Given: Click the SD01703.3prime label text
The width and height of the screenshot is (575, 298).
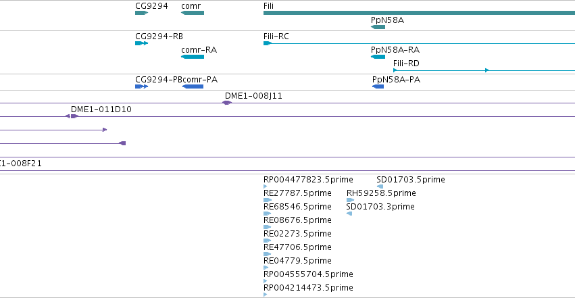Looking at the screenshot, I should (x=380, y=207).
